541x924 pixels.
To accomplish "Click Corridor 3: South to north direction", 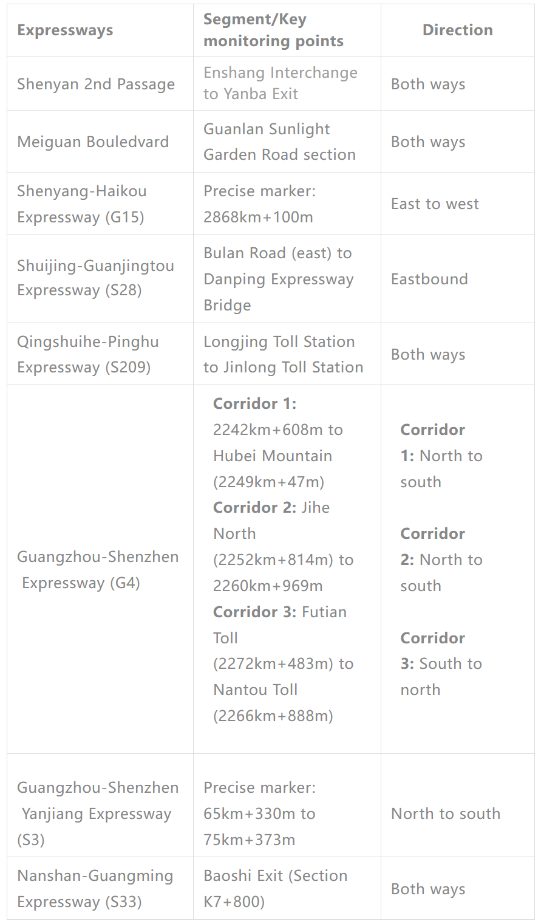I will click(441, 664).
